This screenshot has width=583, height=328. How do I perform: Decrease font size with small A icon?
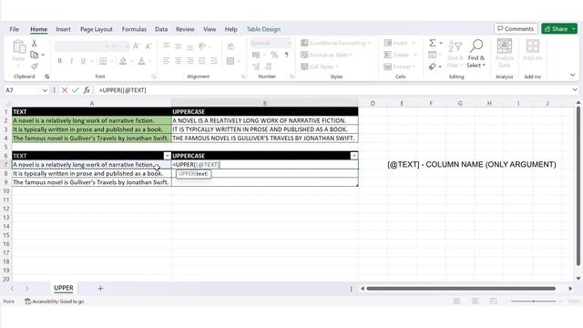coord(148,46)
